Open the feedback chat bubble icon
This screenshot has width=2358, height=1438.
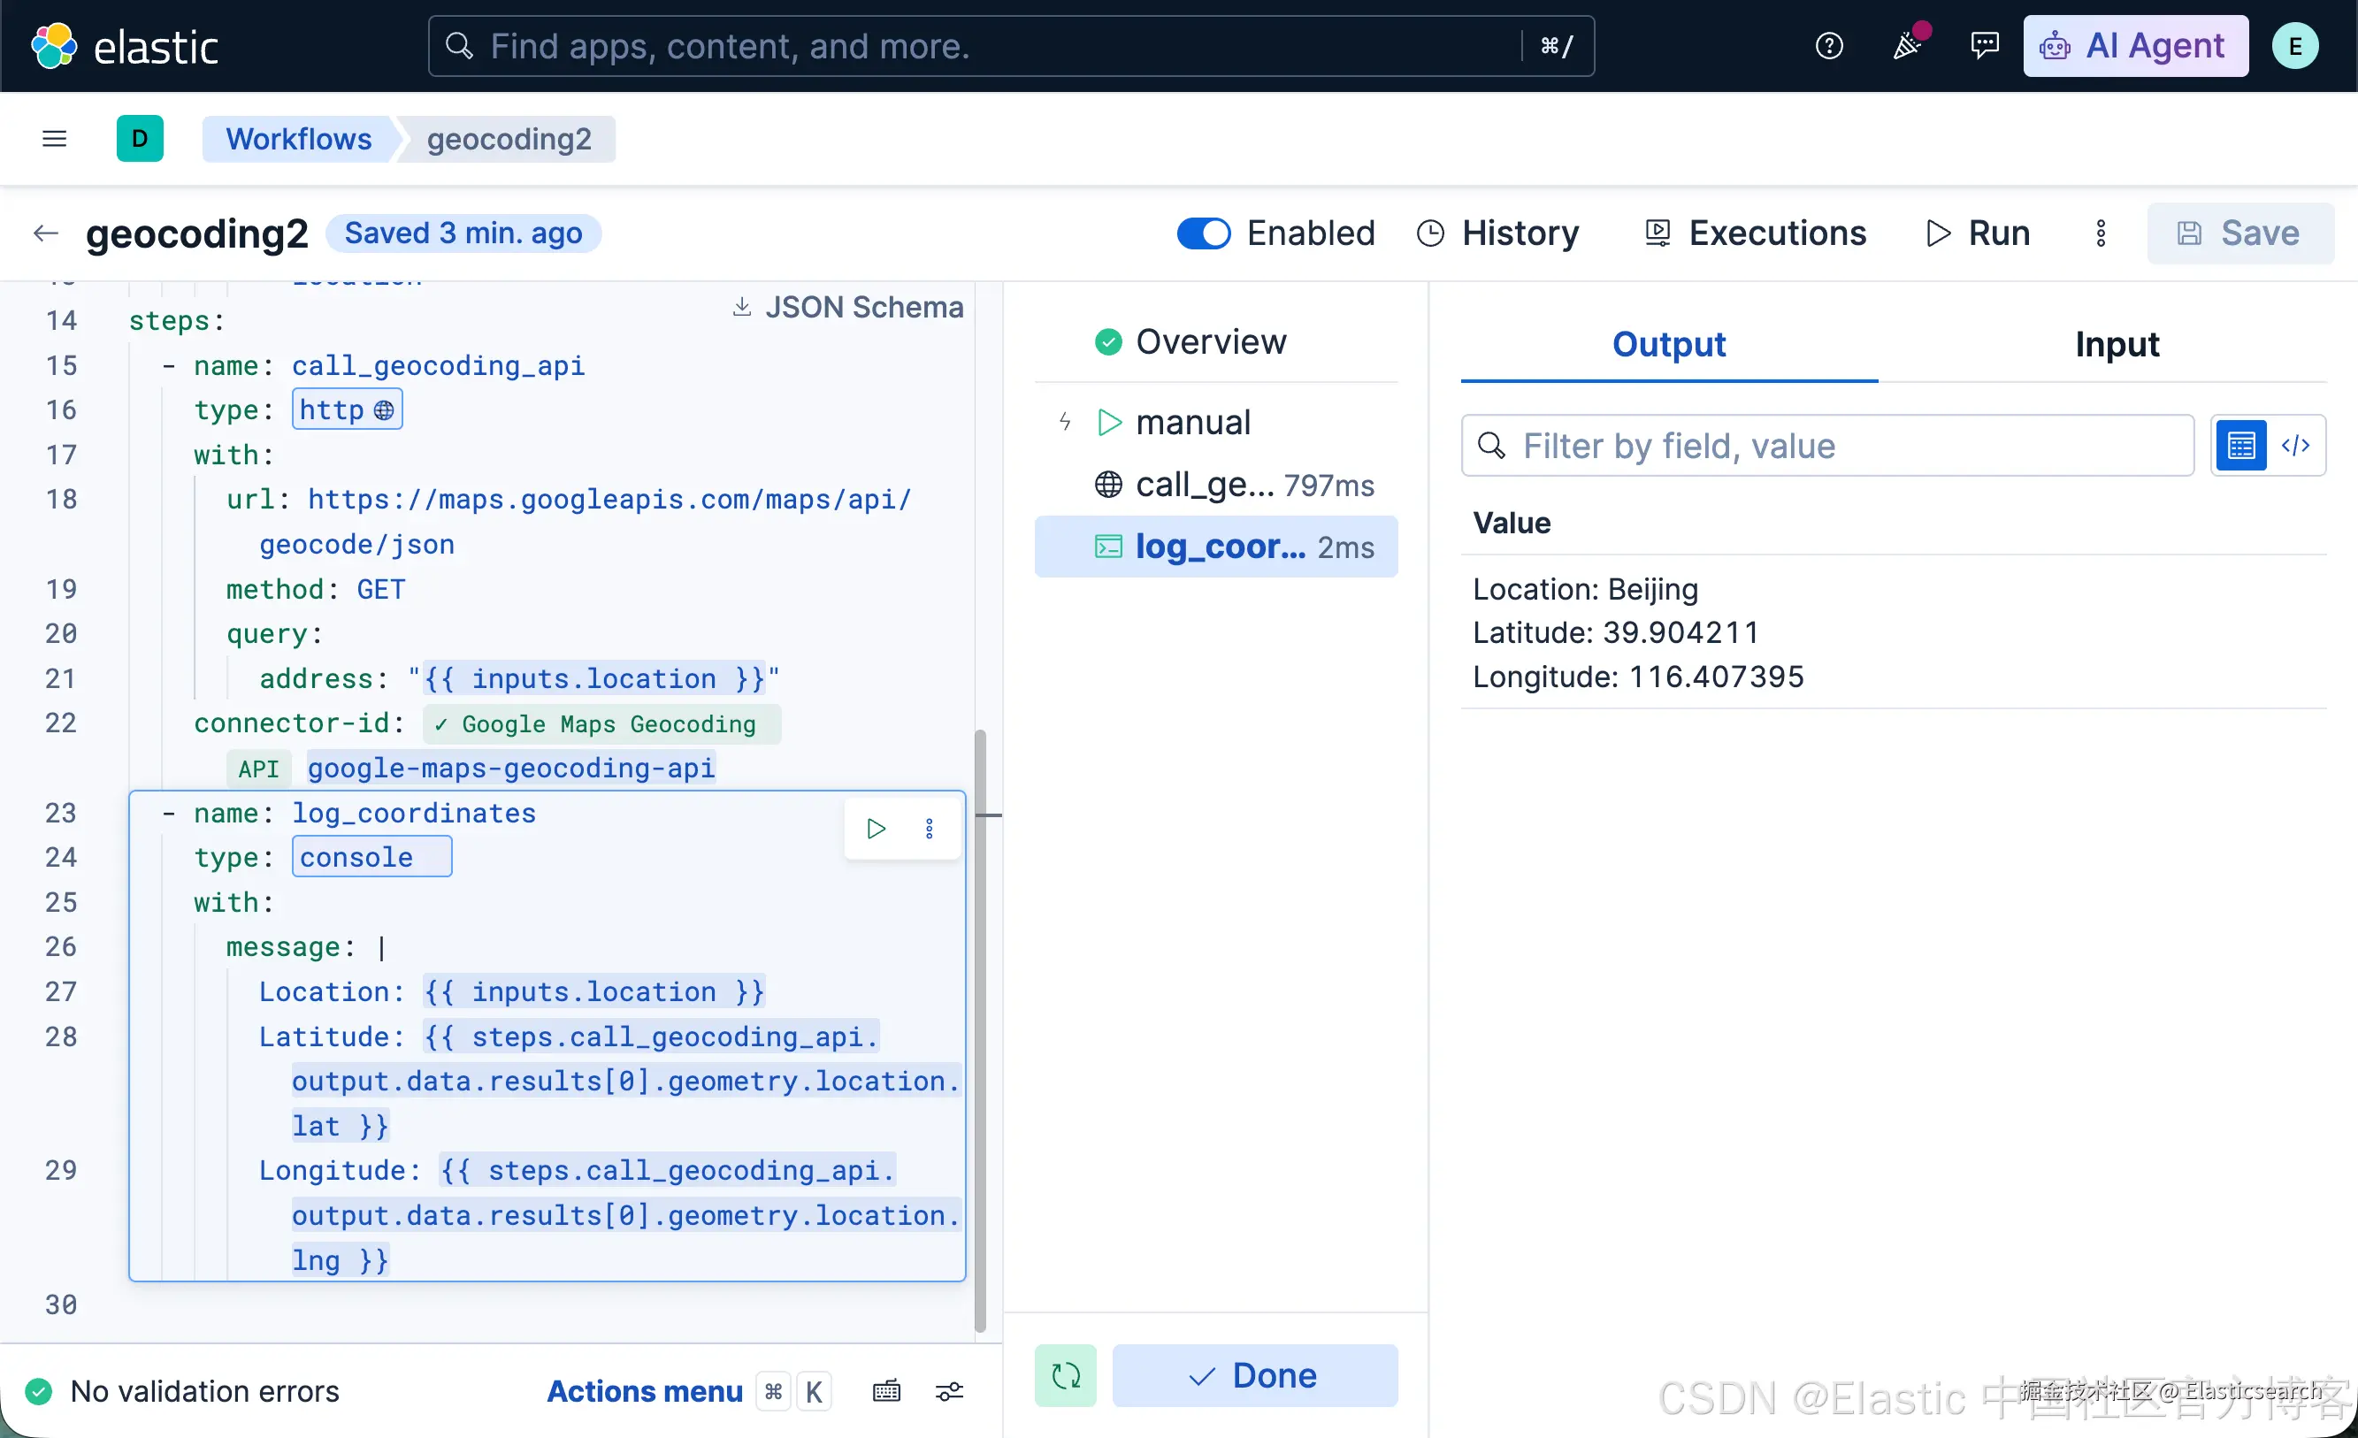tap(1985, 46)
